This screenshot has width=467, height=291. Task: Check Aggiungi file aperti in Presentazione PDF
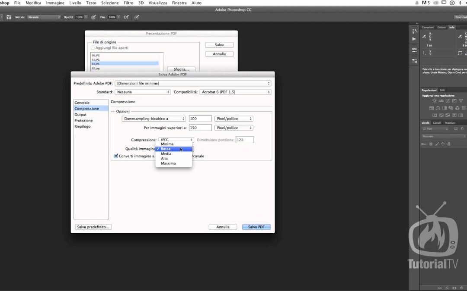pyautogui.click(x=93, y=48)
